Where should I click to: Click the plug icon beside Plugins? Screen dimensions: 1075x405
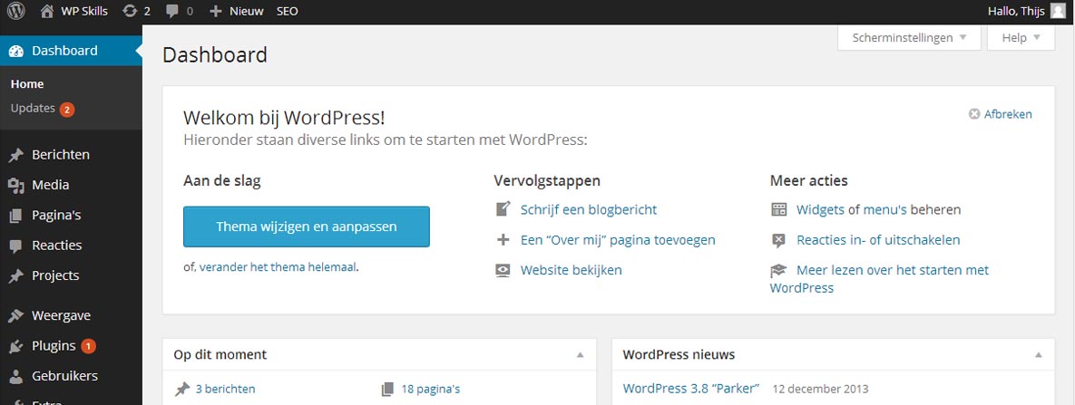point(15,347)
